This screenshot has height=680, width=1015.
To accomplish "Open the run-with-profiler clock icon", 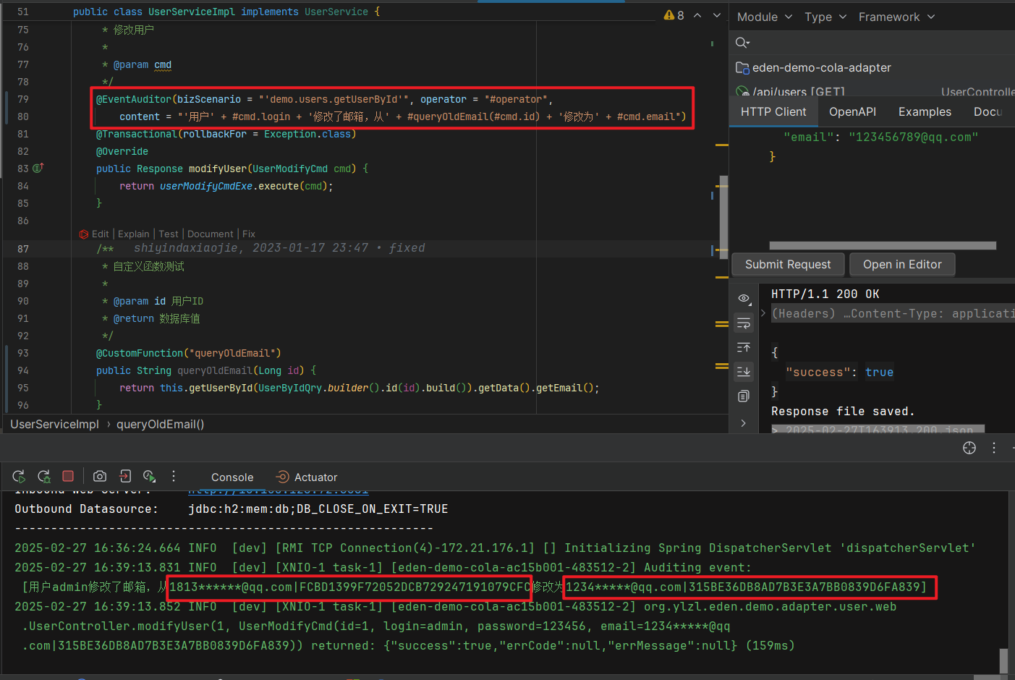I will [x=149, y=476].
